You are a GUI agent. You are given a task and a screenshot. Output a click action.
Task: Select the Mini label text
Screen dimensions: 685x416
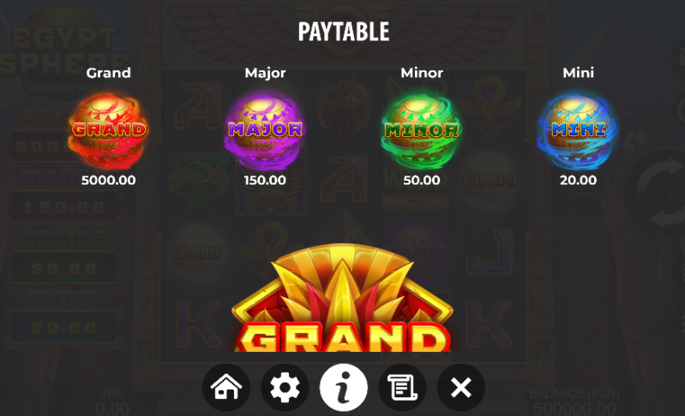579,73
